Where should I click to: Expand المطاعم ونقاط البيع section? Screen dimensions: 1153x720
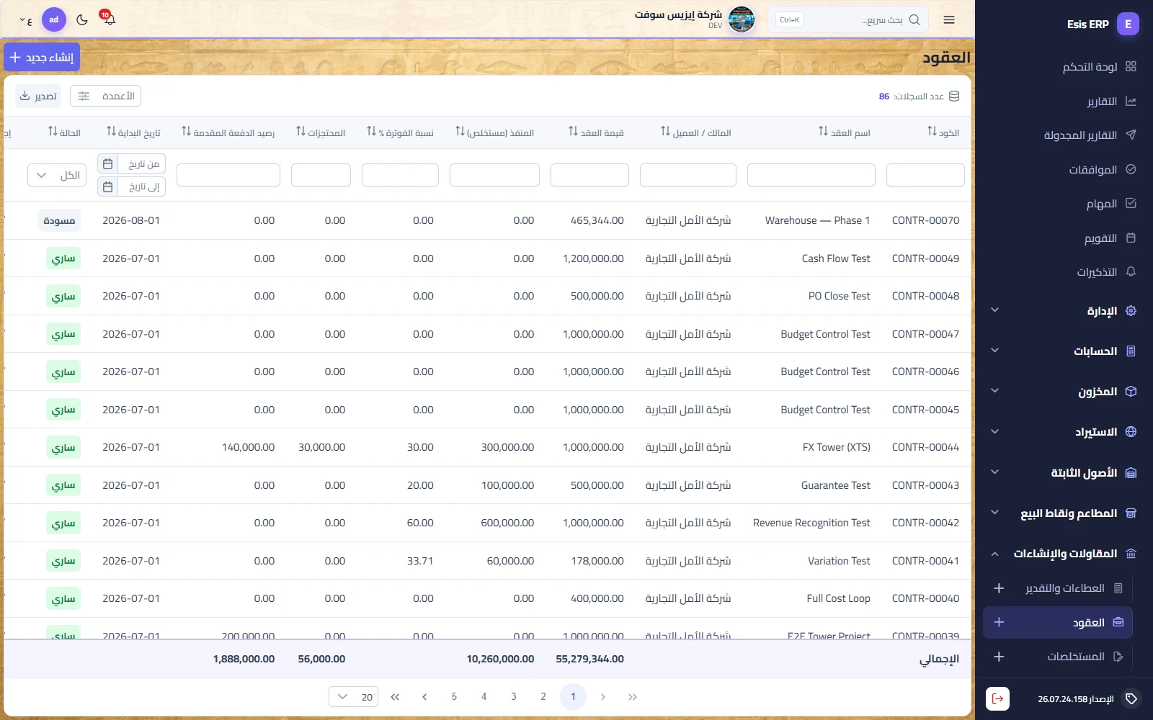1064,513
